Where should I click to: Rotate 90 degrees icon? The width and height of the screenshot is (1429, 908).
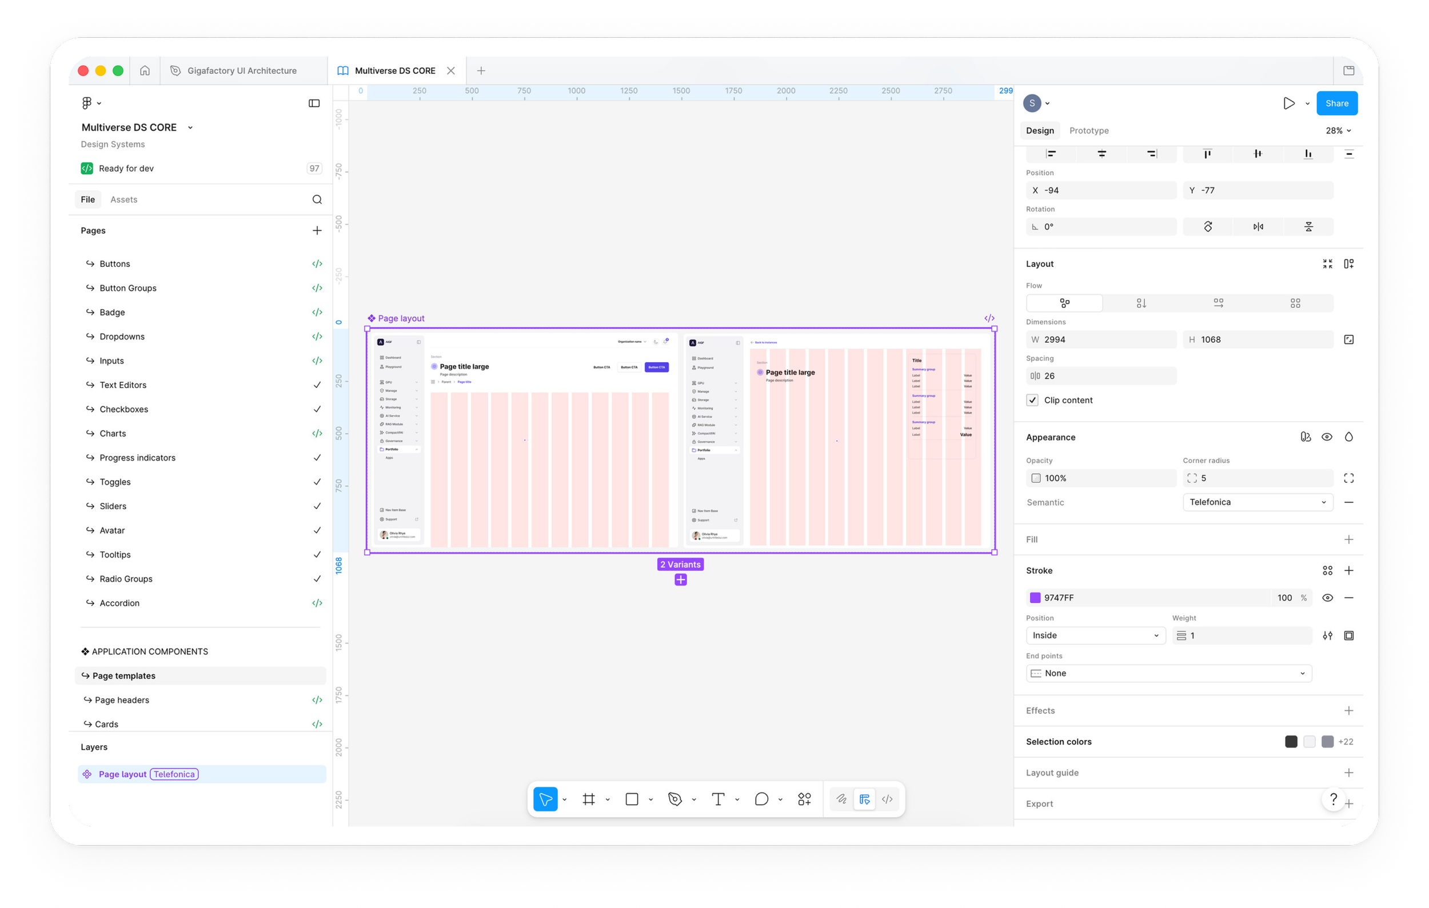tap(1208, 226)
